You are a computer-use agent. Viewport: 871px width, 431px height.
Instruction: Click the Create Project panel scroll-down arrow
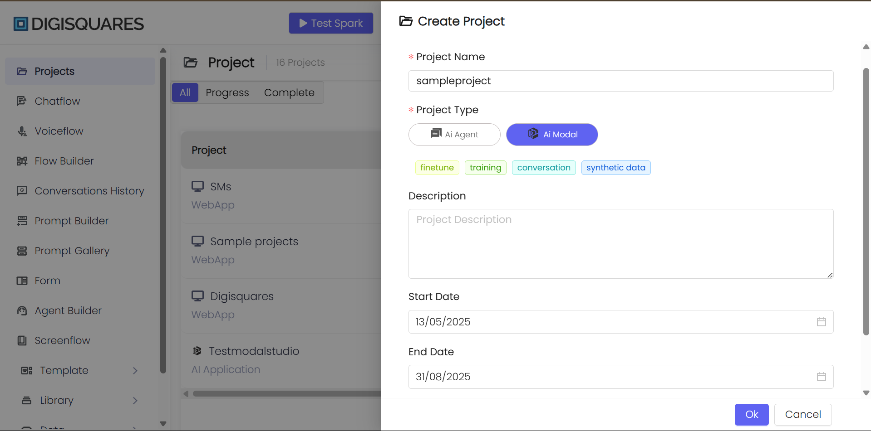click(866, 393)
